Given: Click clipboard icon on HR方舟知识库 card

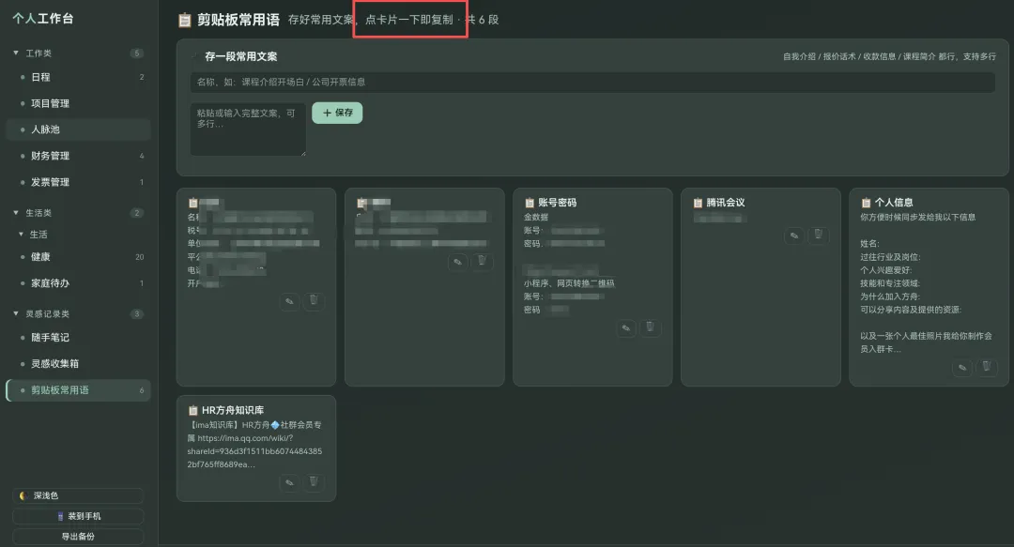Looking at the screenshot, I should pos(192,410).
